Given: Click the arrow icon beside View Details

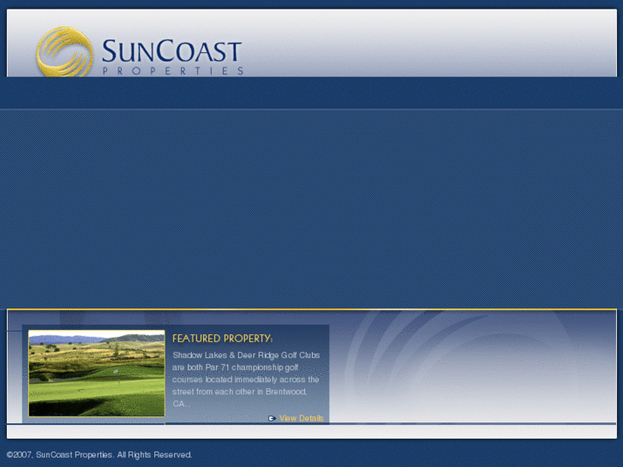Looking at the screenshot, I should point(273,418).
